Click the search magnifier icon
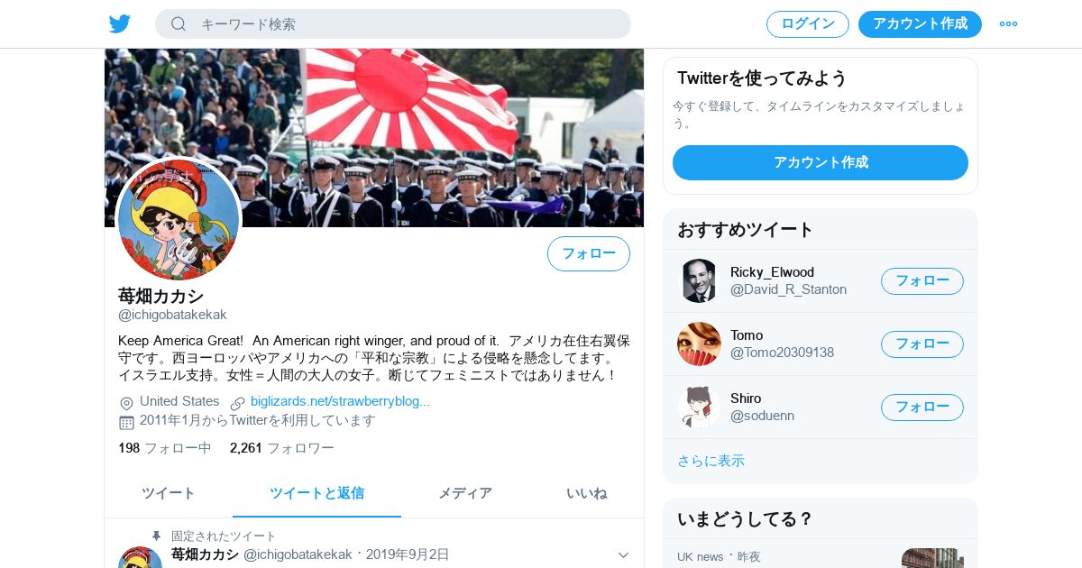Screen dimensions: 1082x568 [x=179, y=23]
